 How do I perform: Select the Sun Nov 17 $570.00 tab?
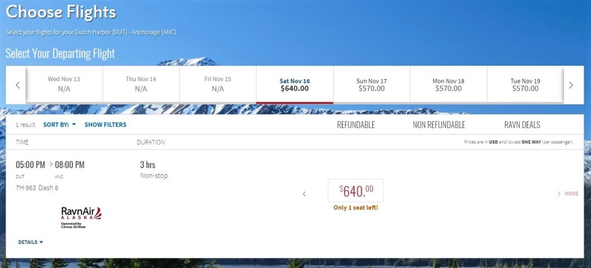(x=371, y=84)
